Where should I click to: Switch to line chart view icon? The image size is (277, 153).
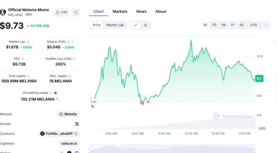[x=135, y=25]
